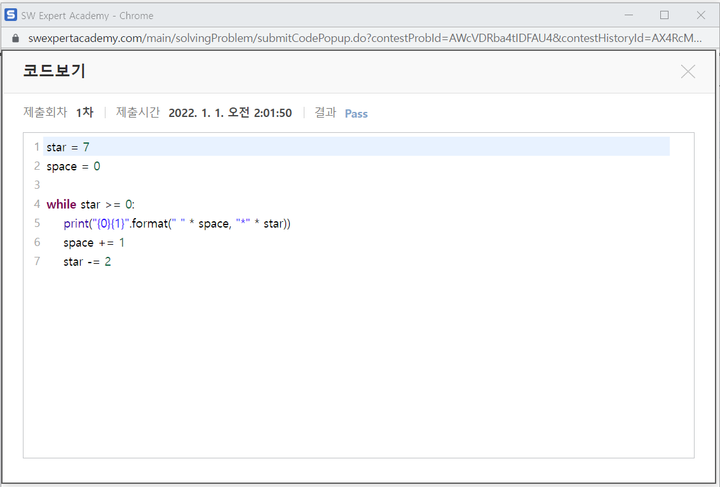Click the 제출회차 label

tap(45, 113)
